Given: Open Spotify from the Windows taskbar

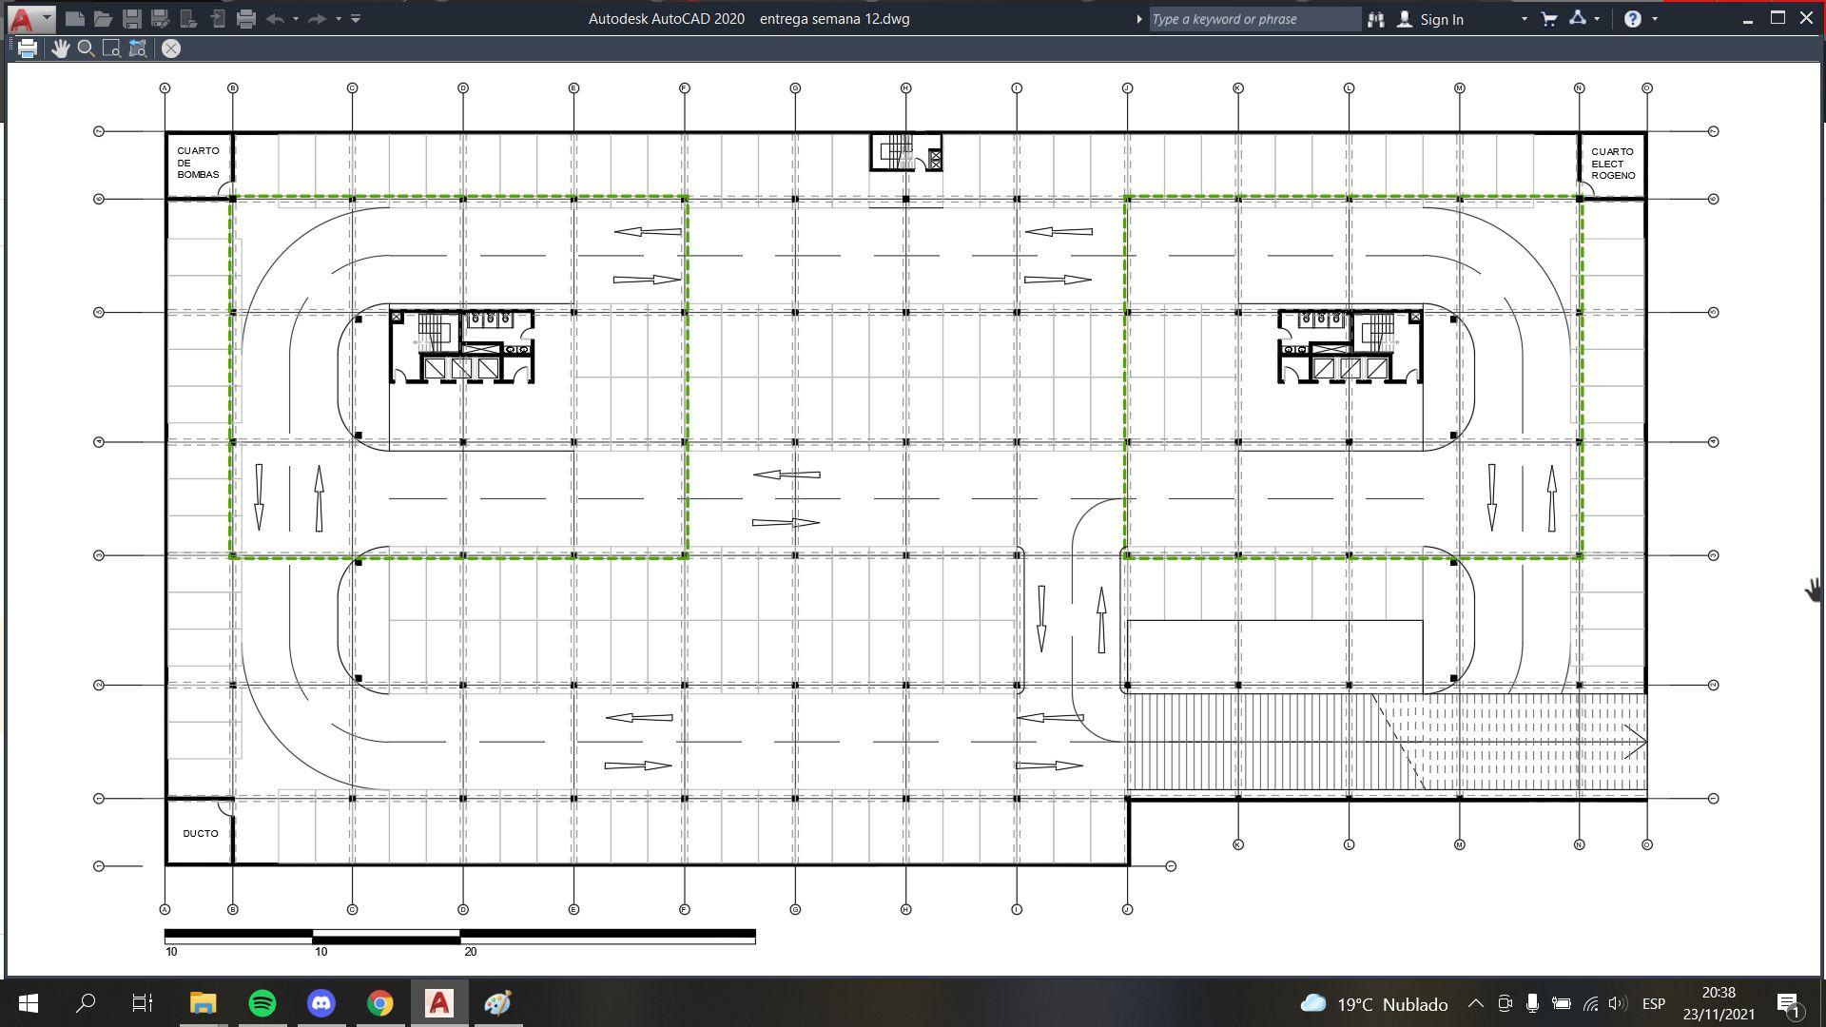Looking at the screenshot, I should [x=262, y=1003].
